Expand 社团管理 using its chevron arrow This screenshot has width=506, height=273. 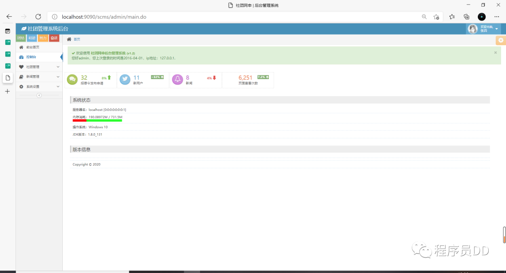(58, 67)
